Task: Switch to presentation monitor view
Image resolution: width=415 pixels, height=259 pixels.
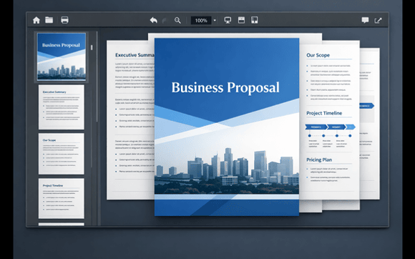Action: coord(228,20)
